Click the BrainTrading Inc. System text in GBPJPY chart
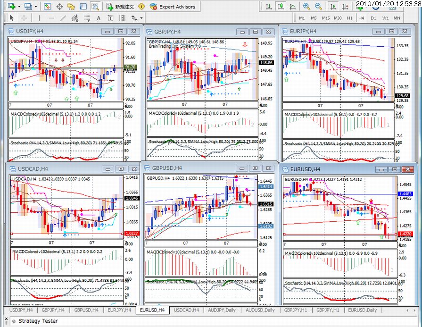The width and height of the screenshot is (422, 327). (174, 46)
